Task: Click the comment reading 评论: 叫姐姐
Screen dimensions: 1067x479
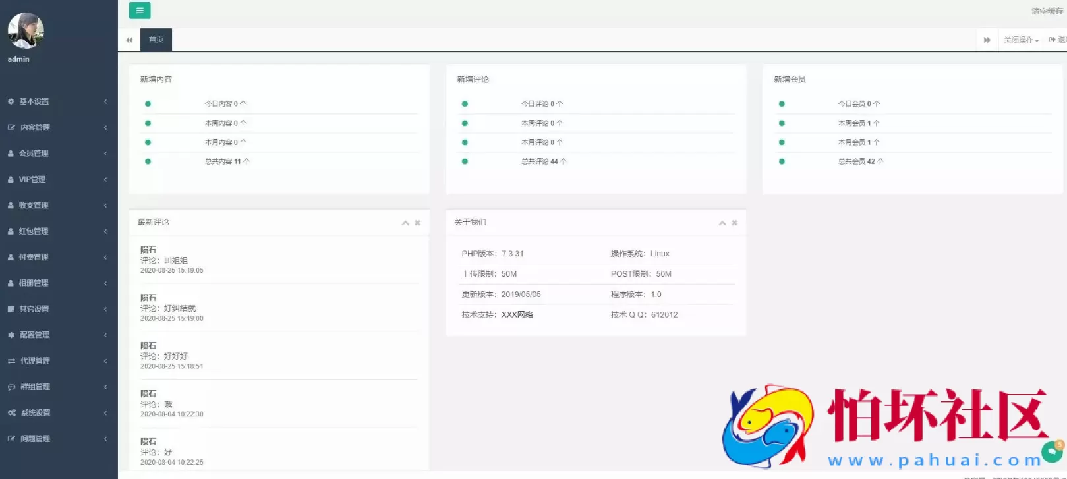Action: pyautogui.click(x=164, y=260)
